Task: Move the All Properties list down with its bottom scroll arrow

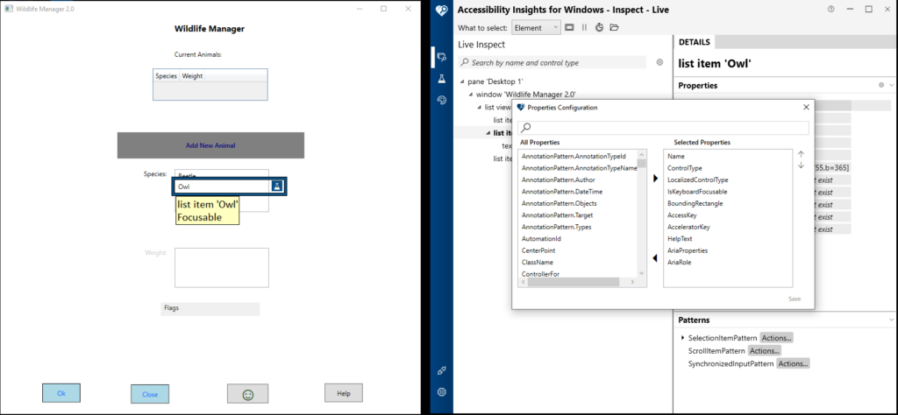Action: point(641,273)
